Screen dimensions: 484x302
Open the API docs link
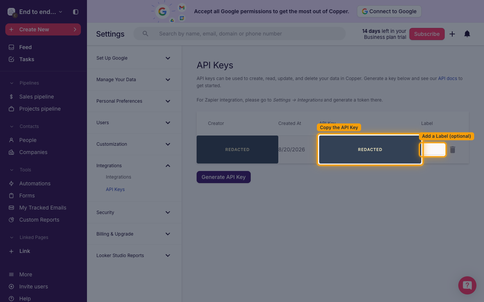pyautogui.click(x=447, y=79)
